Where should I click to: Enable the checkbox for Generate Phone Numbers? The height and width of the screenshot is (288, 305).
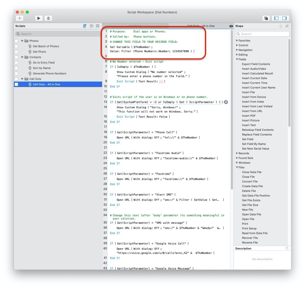pyautogui.click(x=16, y=73)
